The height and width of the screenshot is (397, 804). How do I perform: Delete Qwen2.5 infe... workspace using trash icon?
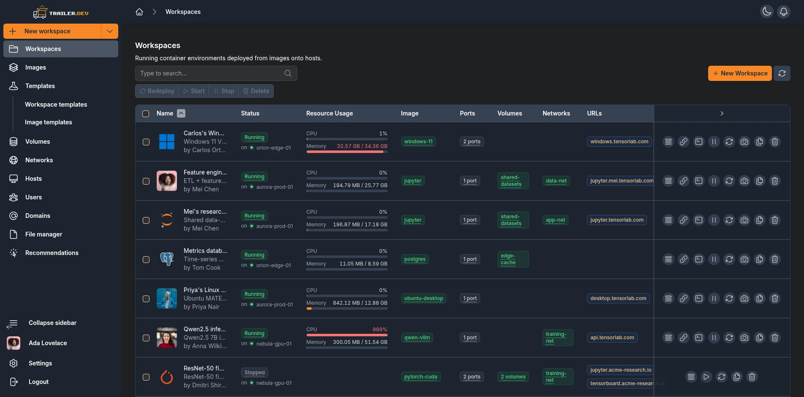(775, 338)
